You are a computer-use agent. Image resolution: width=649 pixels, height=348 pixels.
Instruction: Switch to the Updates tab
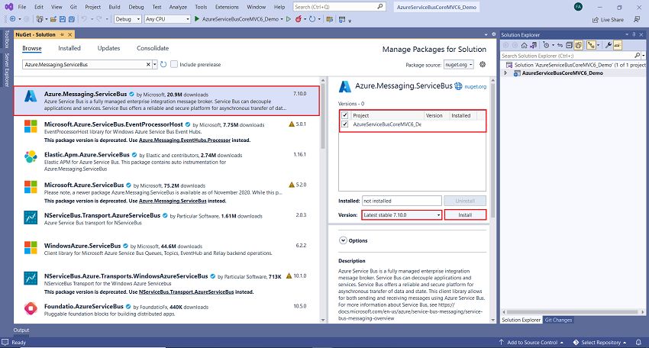[108, 48]
